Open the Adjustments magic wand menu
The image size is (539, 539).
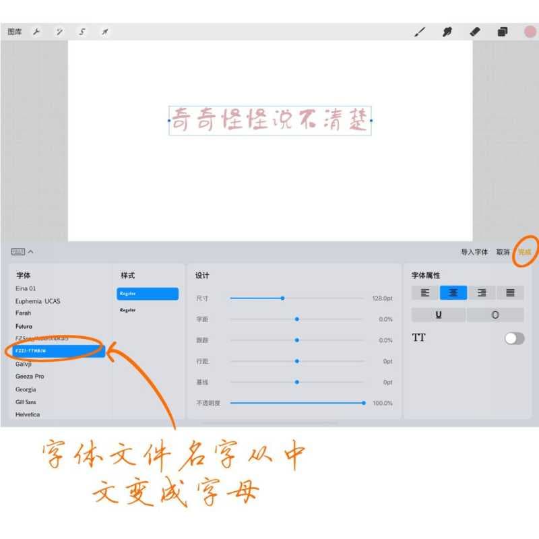60,31
